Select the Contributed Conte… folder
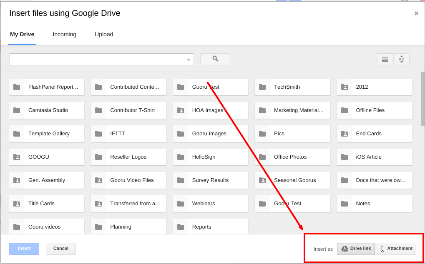The image size is (425, 264). 128,87
